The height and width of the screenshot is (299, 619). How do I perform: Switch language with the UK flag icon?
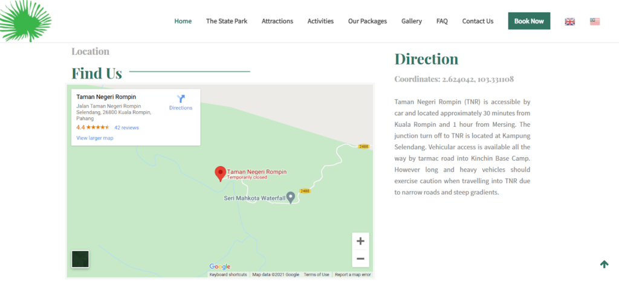click(x=569, y=22)
